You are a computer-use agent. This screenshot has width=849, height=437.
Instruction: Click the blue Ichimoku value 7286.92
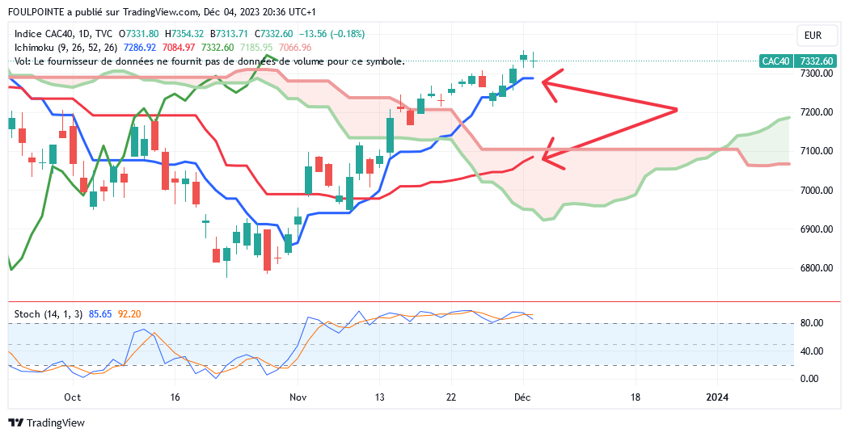coord(137,48)
